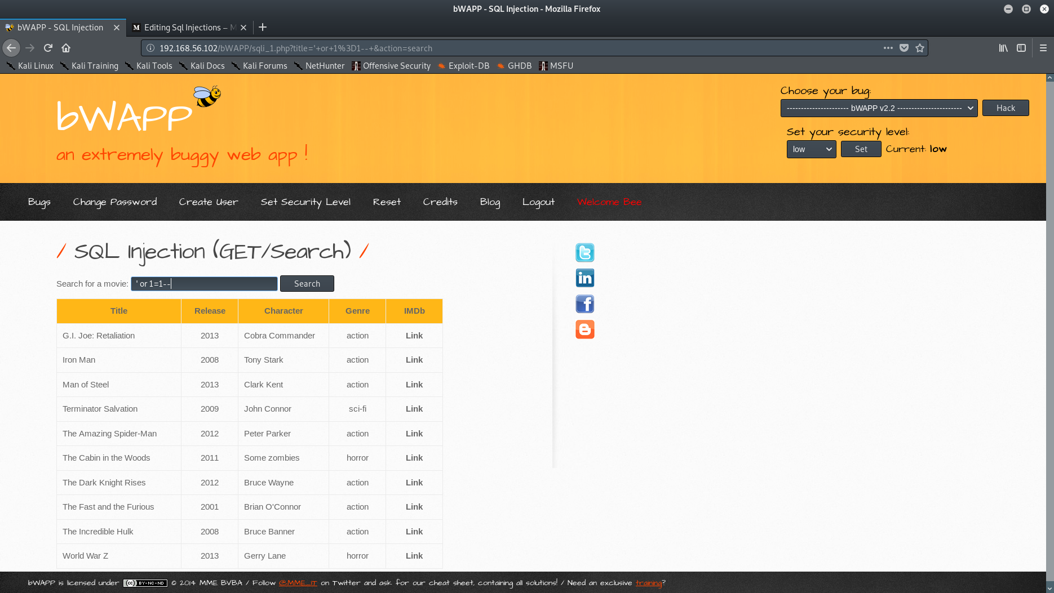This screenshot has width=1054, height=593.
Task: Go back using the browser back arrow
Action: point(11,48)
